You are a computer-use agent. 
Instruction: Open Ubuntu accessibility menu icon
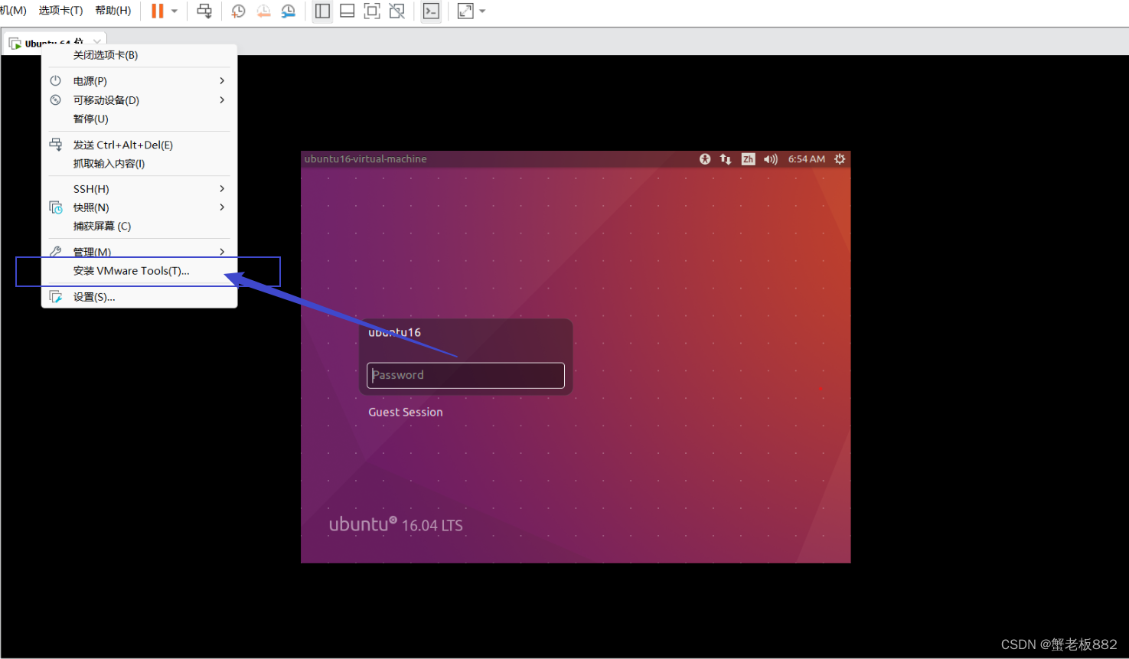tap(705, 159)
